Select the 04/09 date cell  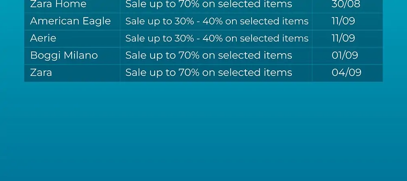point(347,73)
